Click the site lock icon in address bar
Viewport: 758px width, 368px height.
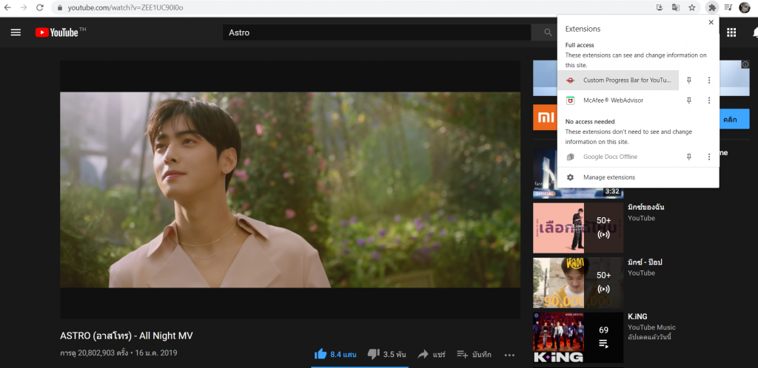(60, 7)
